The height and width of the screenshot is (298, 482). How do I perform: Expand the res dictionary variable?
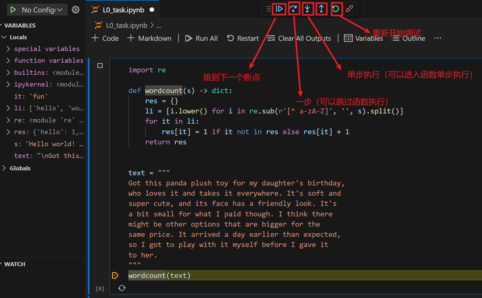pos(43,132)
